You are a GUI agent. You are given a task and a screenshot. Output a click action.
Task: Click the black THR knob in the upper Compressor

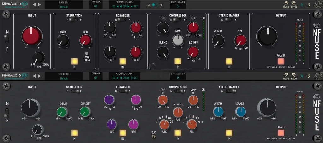163,28
